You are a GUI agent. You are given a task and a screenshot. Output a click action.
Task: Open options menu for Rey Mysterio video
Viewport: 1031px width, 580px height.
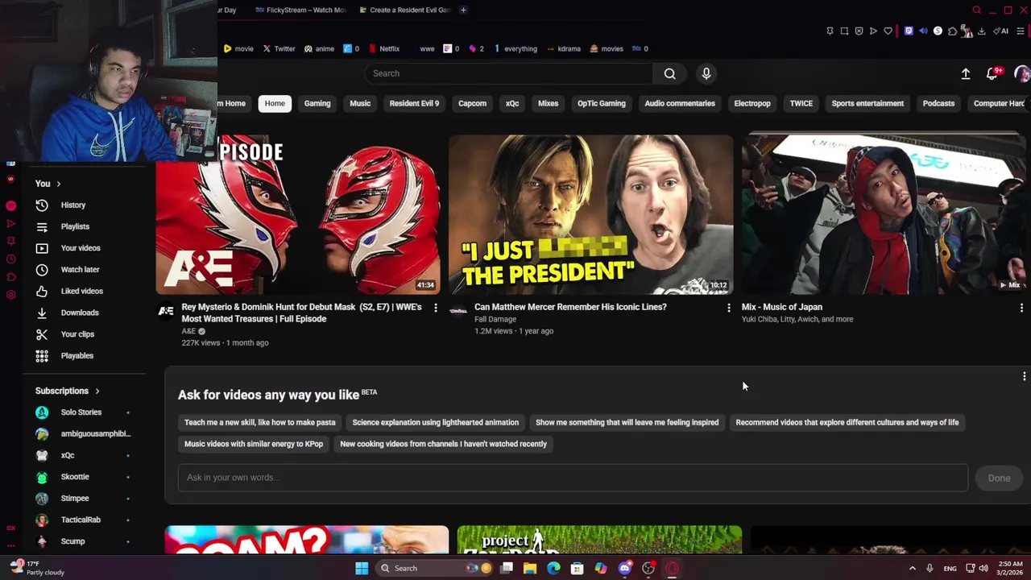[x=436, y=308]
